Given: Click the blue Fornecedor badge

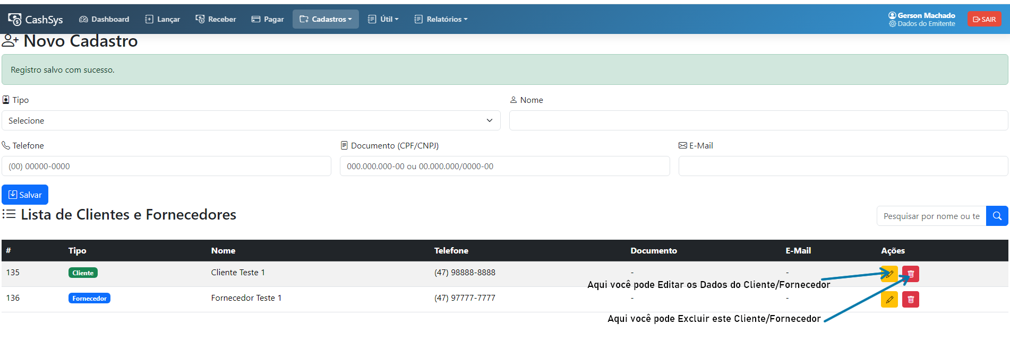Looking at the screenshot, I should pyautogui.click(x=89, y=298).
